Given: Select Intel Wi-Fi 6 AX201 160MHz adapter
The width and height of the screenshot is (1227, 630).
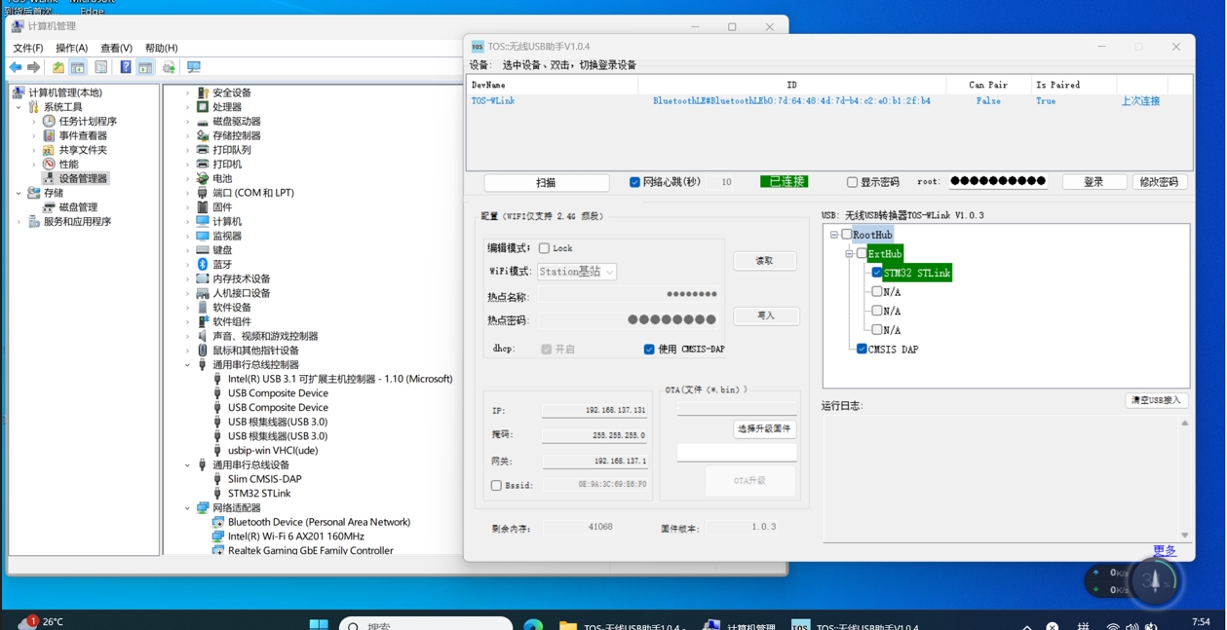Looking at the screenshot, I should point(296,537).
